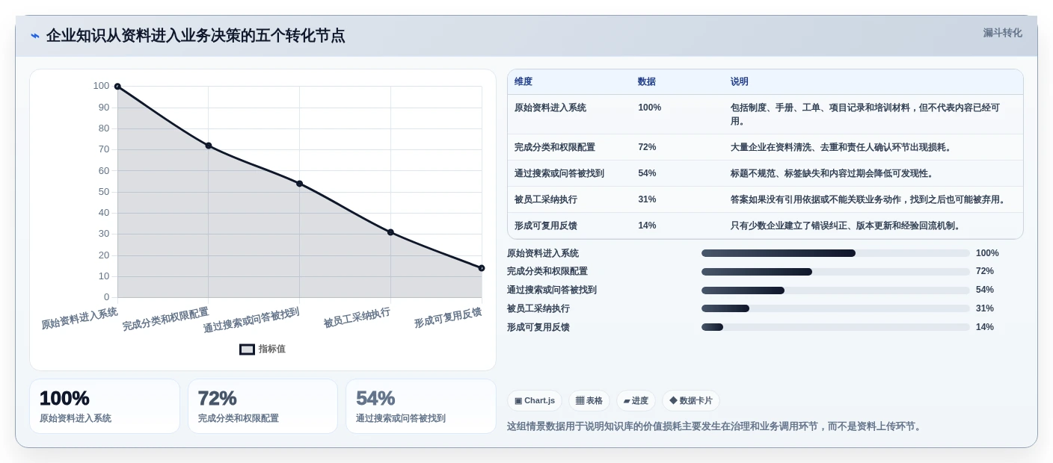Viewport: 1053px width, 463px height.
Task: Toggle the 指标值 legend swatch
Action: tap(247, 349)
